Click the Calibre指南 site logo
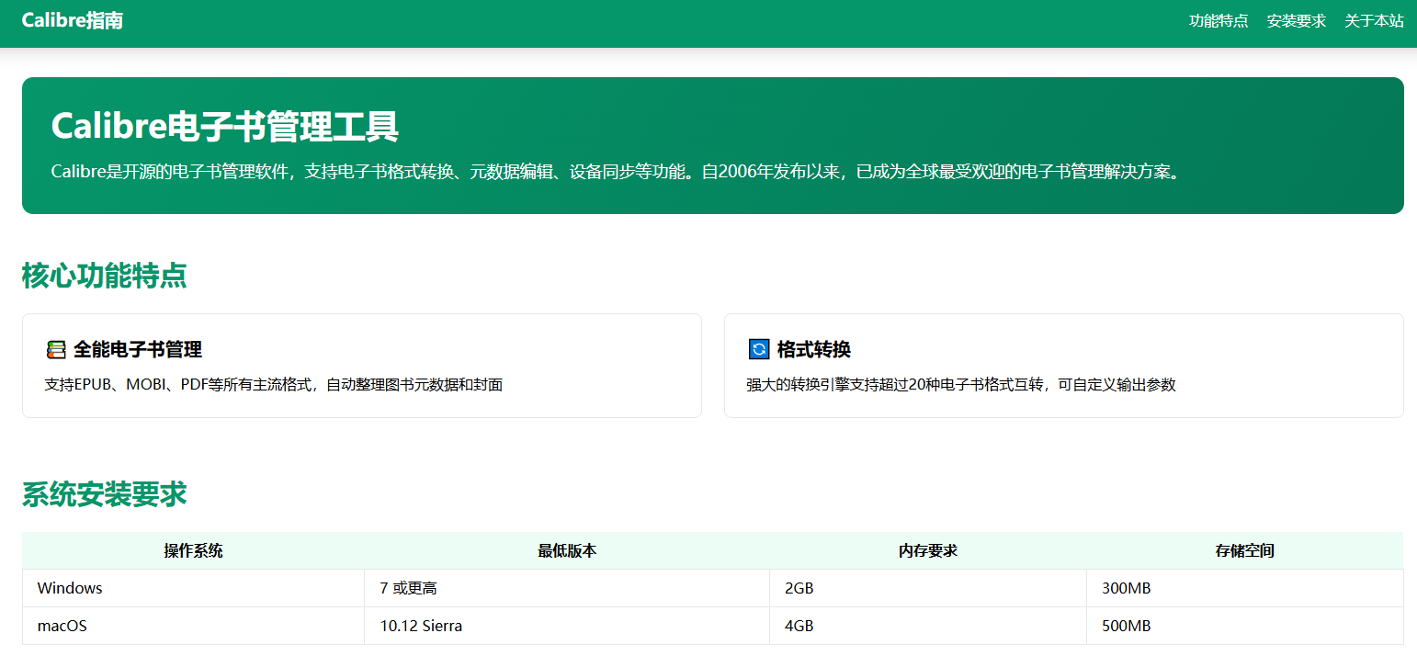Image resolution: width=1417 pixels, height=656 pixels. (73, 20)
